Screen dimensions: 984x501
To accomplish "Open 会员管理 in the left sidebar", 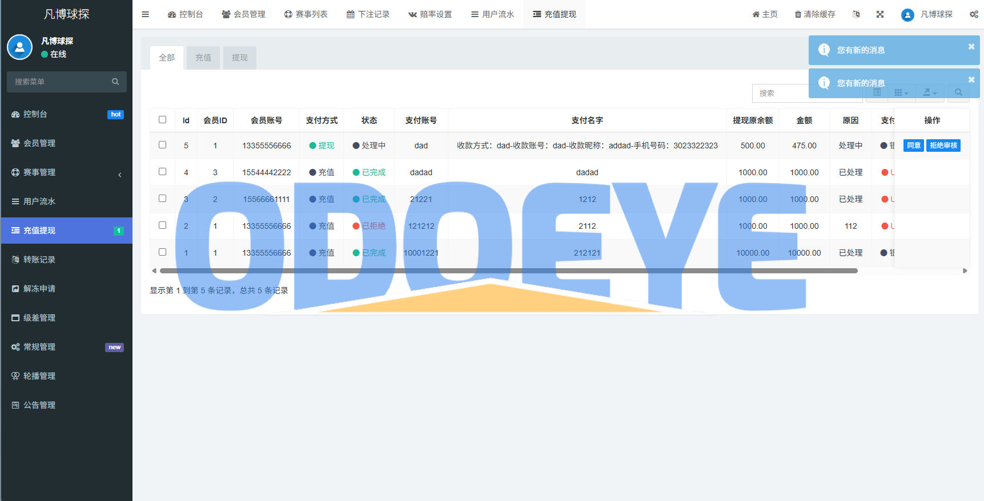I will 67,143.
